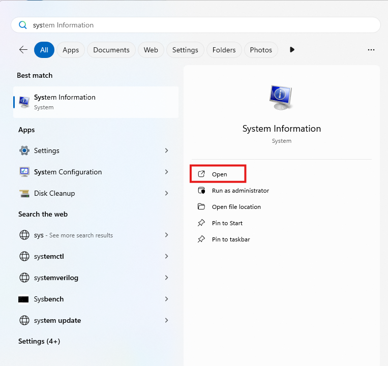
Task: Click the Sysbench black logo icon
Action: (x=23, y=299)
